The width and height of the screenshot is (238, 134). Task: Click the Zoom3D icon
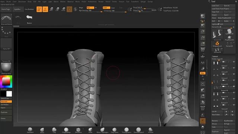click(x=202, y=96)
